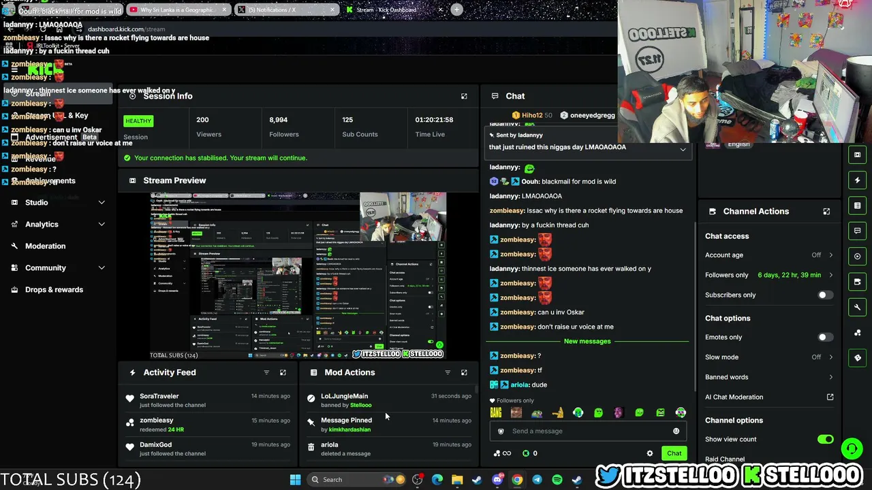Open the top video panel widget in right rail
The height and width of the screenshot is (490, 872).
857,154
